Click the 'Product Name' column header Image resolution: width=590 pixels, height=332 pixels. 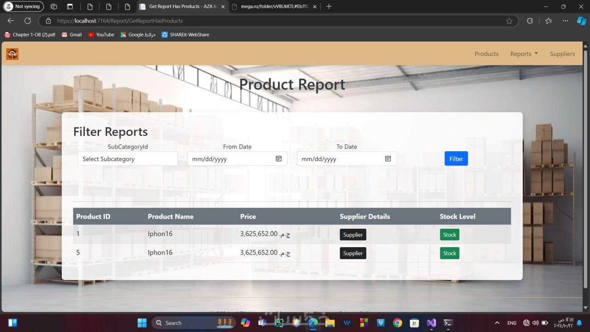(171, 216)
